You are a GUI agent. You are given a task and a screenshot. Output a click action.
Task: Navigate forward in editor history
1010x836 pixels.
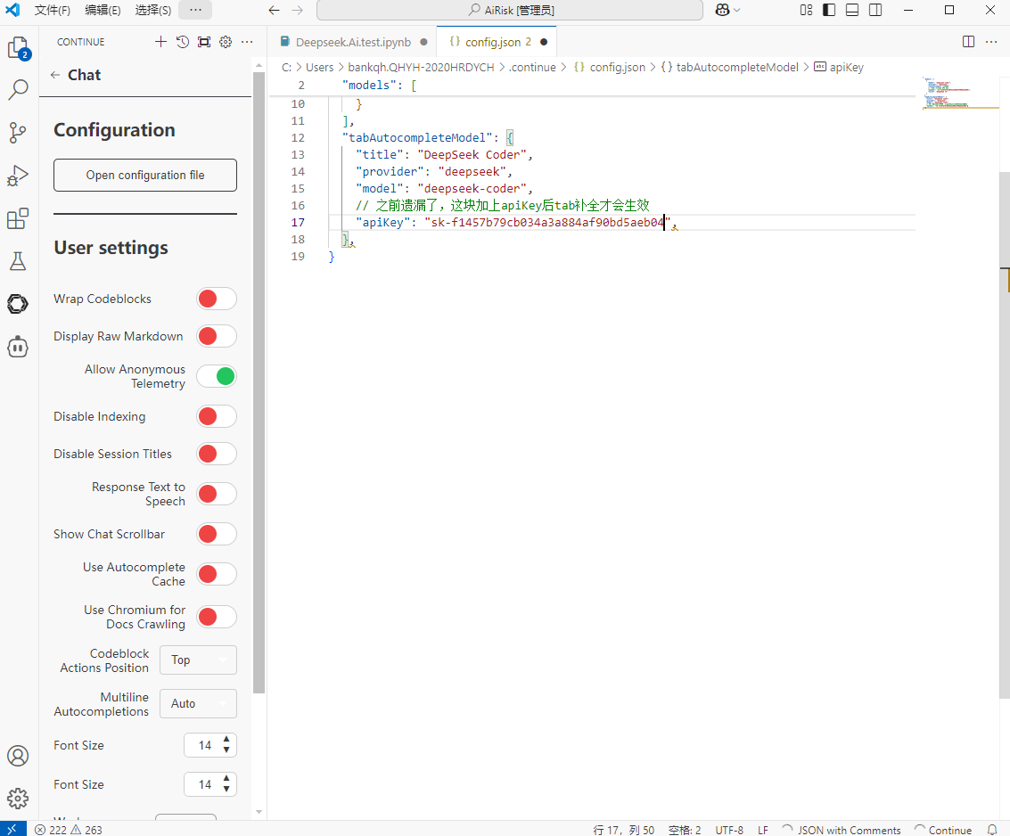click(x=297, y=11)
